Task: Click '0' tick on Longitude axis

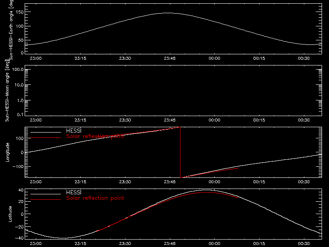Action: pyautogui.click(x=22, y=152)
